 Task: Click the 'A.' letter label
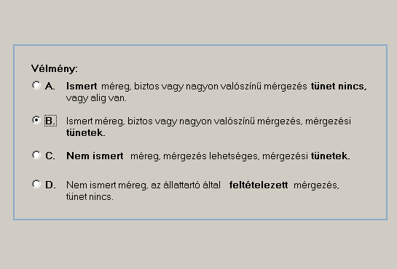(x=50, y=87)
